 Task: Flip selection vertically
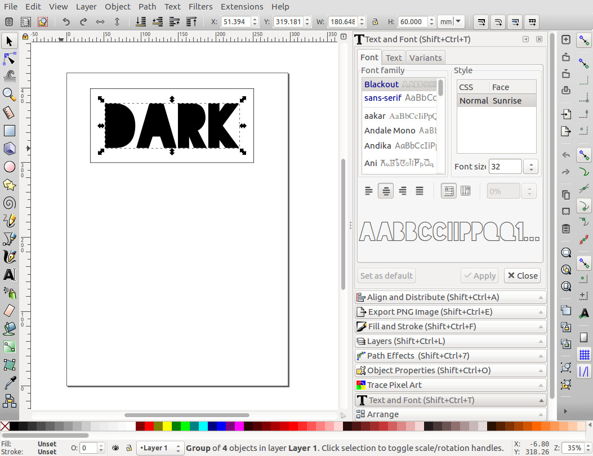(117, 22)
